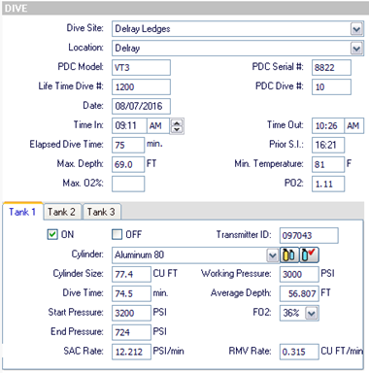Click the SAC Rate field 12.212

[x=131, y=352]
